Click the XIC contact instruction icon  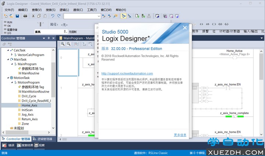point(201,24)
